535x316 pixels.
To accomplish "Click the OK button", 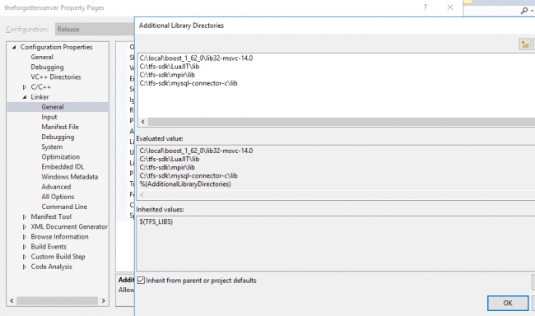I will 508,303.
